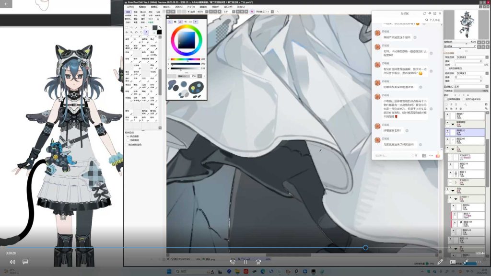Toggle the RGB slider panel icon

[x=175, y=22]
